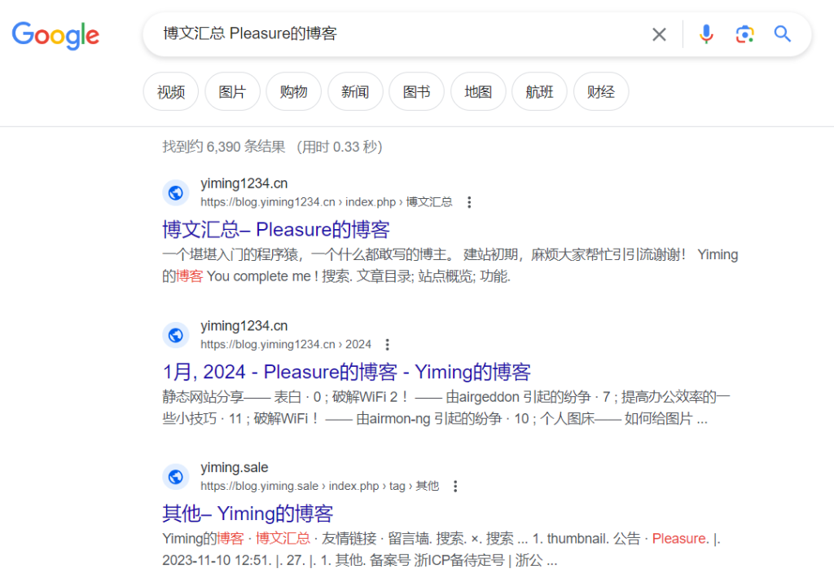The height and width of the screenshot is (582, 834).
Task: Select the 新闻 filter tab
Action: tap(355, 92)
